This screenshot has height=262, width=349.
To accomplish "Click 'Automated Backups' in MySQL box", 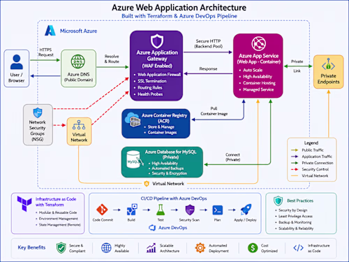I will coord(168,168).
